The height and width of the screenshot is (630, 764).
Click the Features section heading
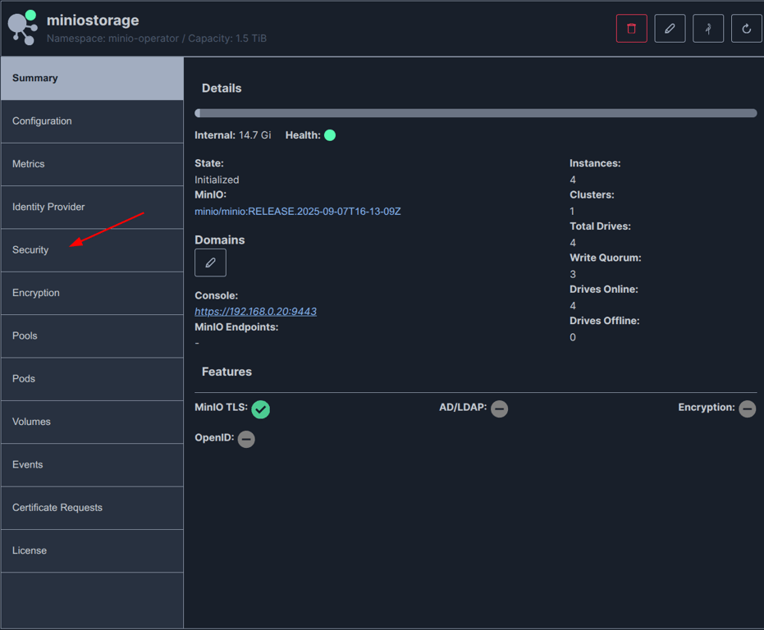coord(226,372)
